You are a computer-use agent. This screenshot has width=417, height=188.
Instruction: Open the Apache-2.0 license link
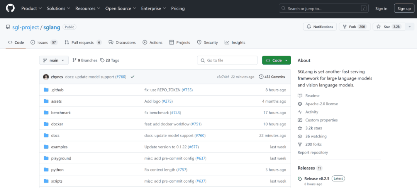[321, 104]
